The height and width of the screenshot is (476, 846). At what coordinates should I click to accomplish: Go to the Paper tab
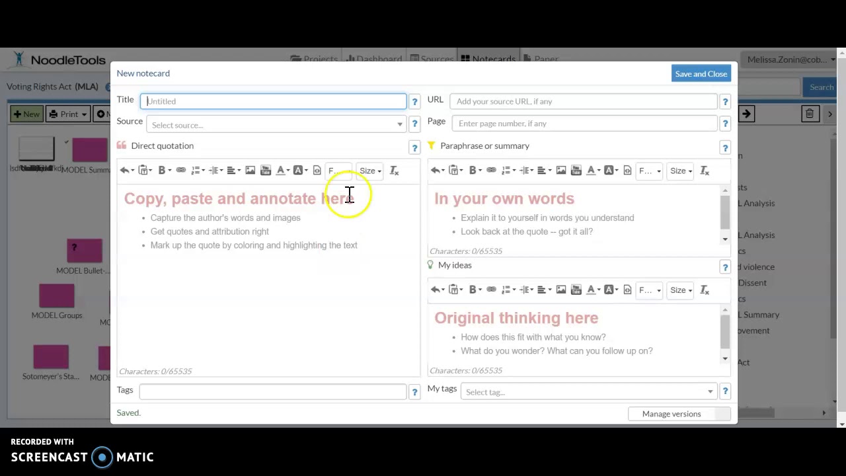coord(541,59)
